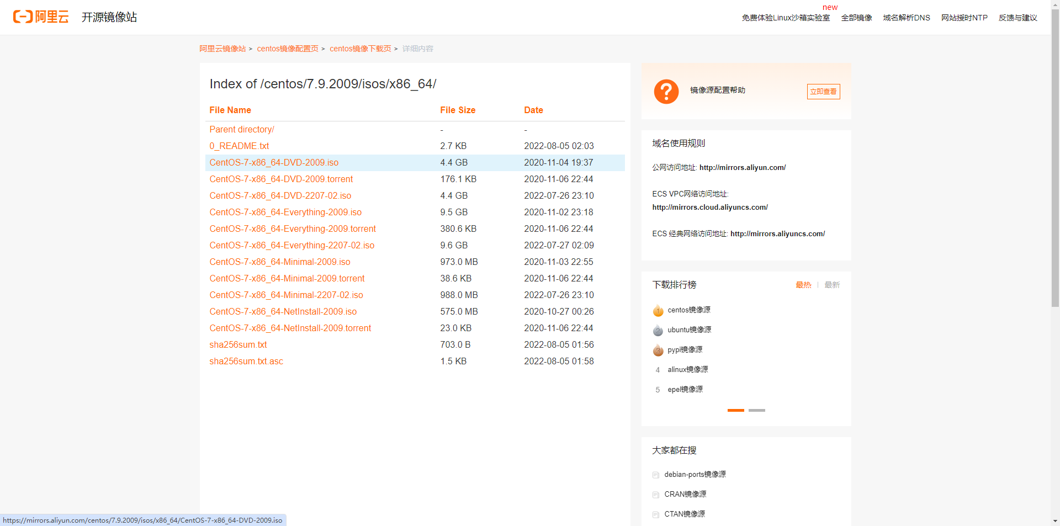Click the document icon beside CTAN镜像源
This screenshot has width=1060, height=526.
(x=656, y=514)
